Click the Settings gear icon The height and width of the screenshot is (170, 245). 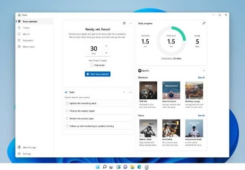coord(19,153)
